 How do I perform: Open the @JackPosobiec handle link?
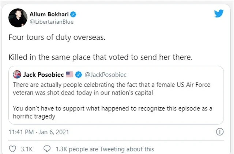click(x=106, y=75)
